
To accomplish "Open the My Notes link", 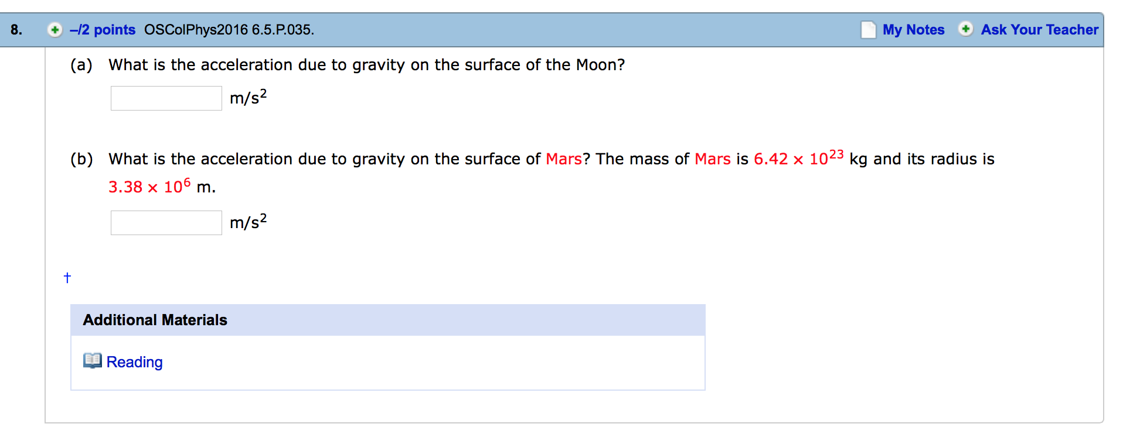I will click(x=913, y=30).
